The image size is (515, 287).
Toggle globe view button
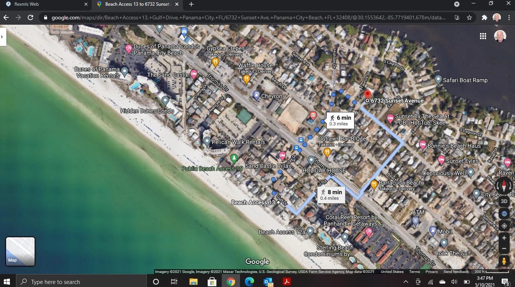(504, 214)
